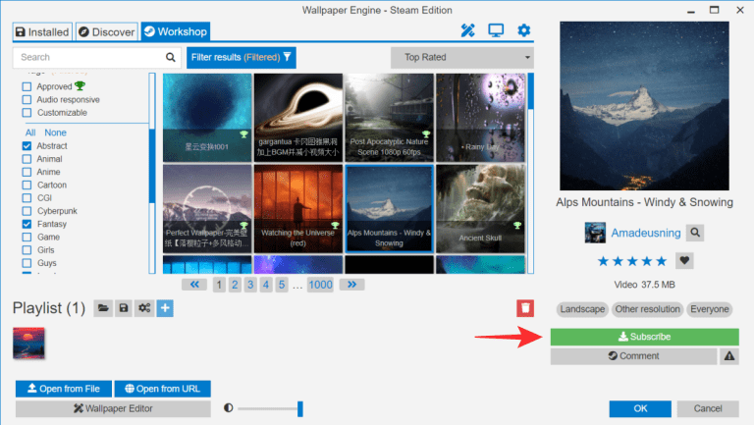Enable Customizable filter
754x425 pixels.
pyautogui.click(x=27, y=113)
